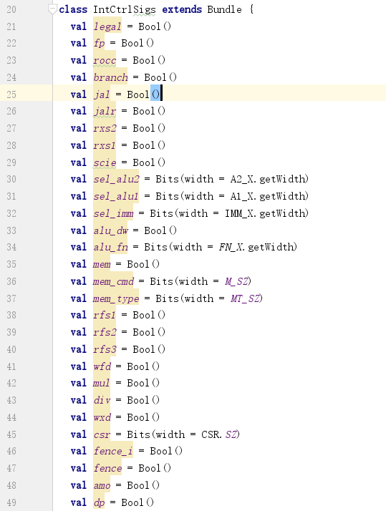Click line number 30 in gutter
This screenshot has width=386, height=511.
11,180
